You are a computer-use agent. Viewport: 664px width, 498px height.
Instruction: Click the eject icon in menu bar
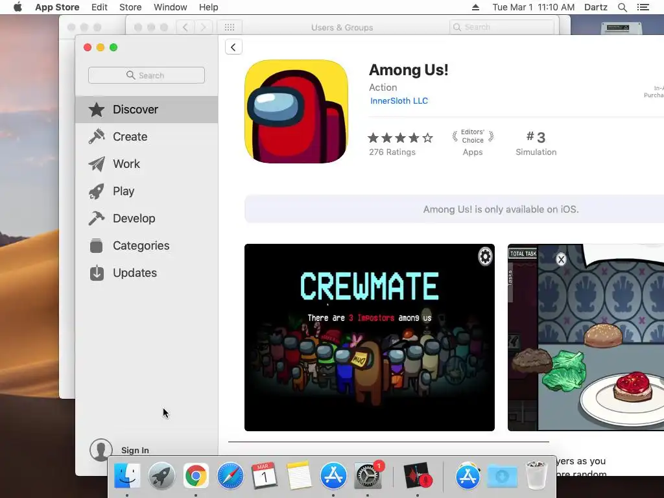(475, 7)
